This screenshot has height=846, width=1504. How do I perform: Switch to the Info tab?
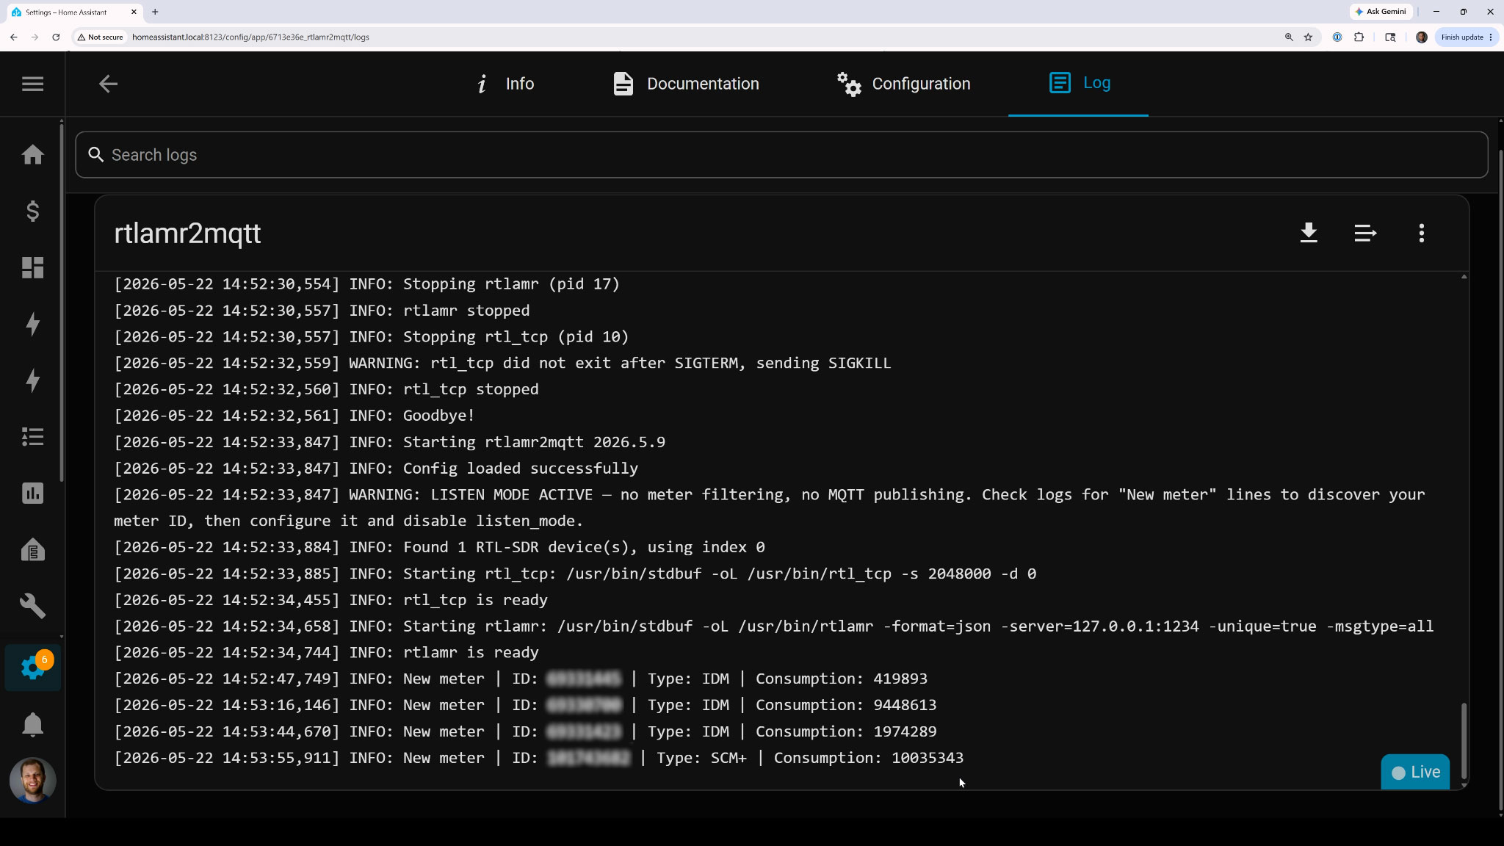pyautogui.click(x=505, y=84)
